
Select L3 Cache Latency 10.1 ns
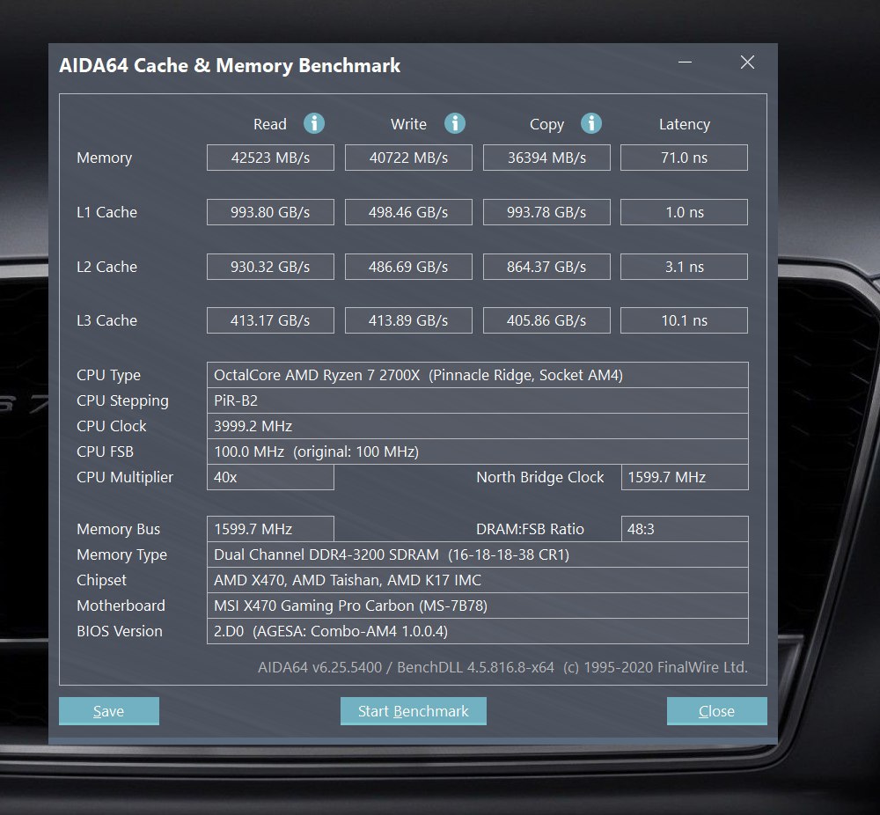[x=684, y=320]
